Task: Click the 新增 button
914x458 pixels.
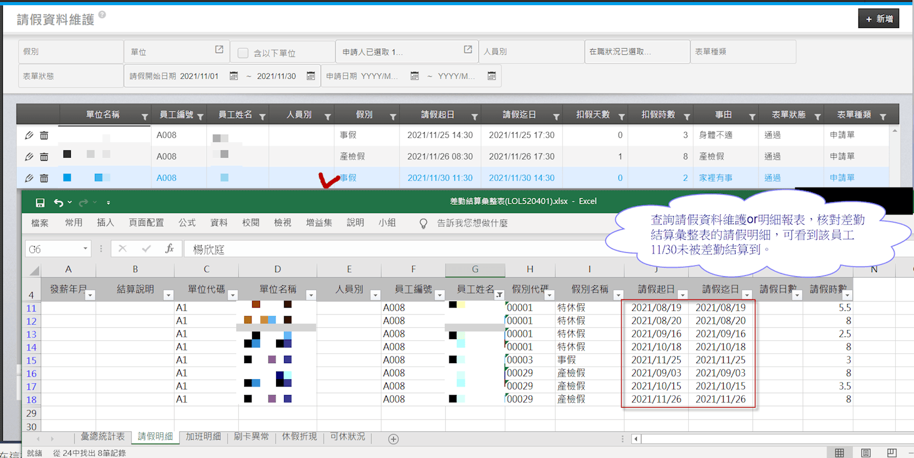Action: point(878,19)
